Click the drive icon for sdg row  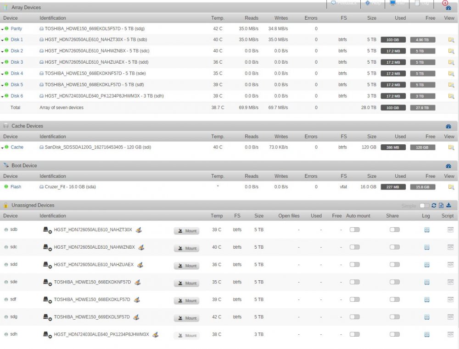(x=47, y=317)
